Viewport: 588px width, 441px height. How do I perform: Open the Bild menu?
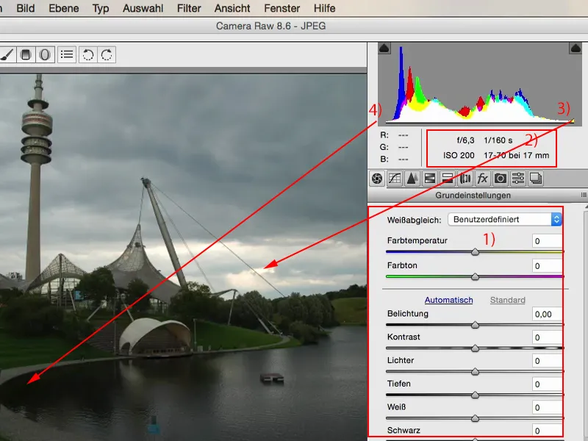click(26, 8)
